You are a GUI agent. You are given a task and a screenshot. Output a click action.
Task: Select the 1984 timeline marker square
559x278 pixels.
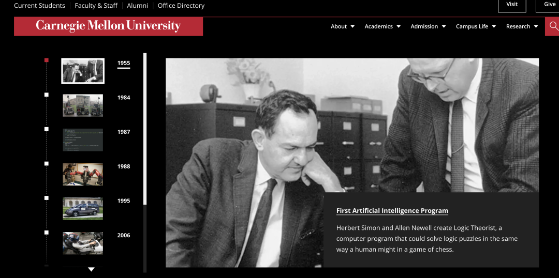coord(47,95)
